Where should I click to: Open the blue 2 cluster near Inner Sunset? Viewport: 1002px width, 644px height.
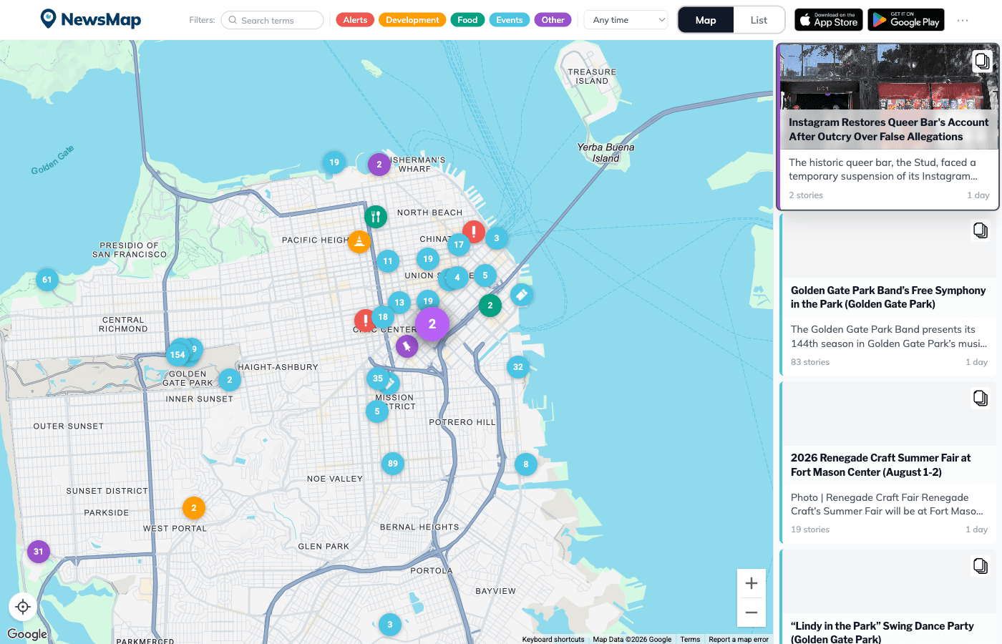tap(230, 380)
